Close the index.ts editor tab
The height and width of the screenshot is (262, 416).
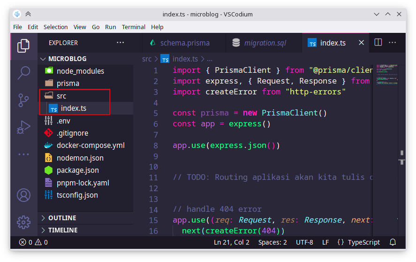click(362, 43)
